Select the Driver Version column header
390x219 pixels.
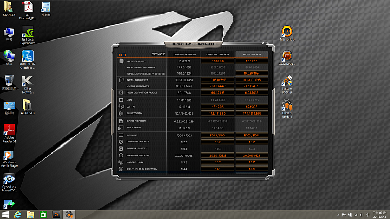coord(184,54)
